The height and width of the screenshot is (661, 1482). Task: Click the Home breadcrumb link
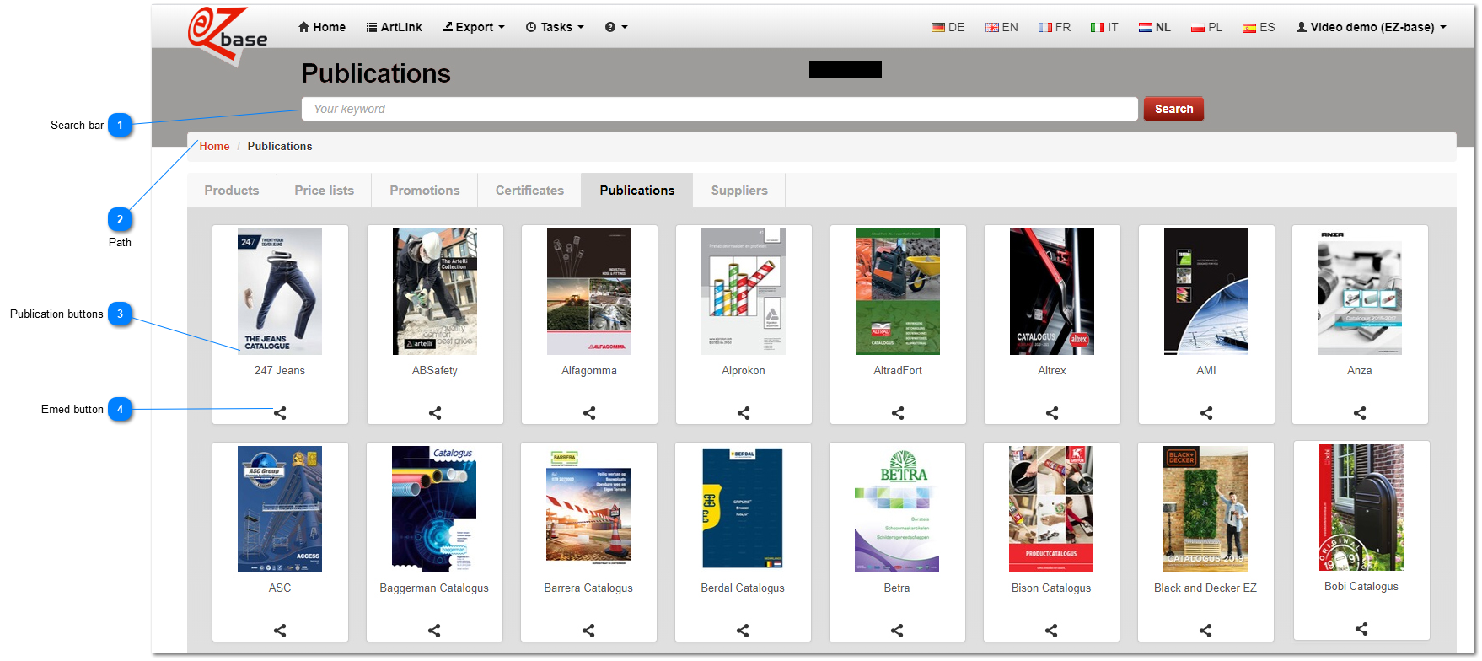click(214, 146)
